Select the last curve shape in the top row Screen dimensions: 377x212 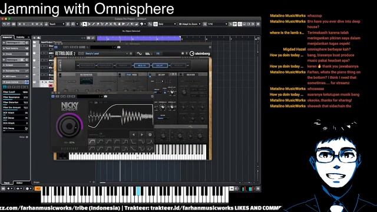pyautogui.click(x=150, y=141)
